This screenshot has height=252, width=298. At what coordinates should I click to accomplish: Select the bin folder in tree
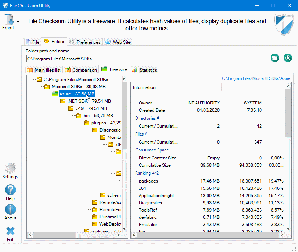pyautogui.click(x=86, y=115)
